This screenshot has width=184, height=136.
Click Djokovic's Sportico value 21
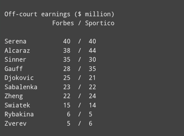(x=92, y=78)
